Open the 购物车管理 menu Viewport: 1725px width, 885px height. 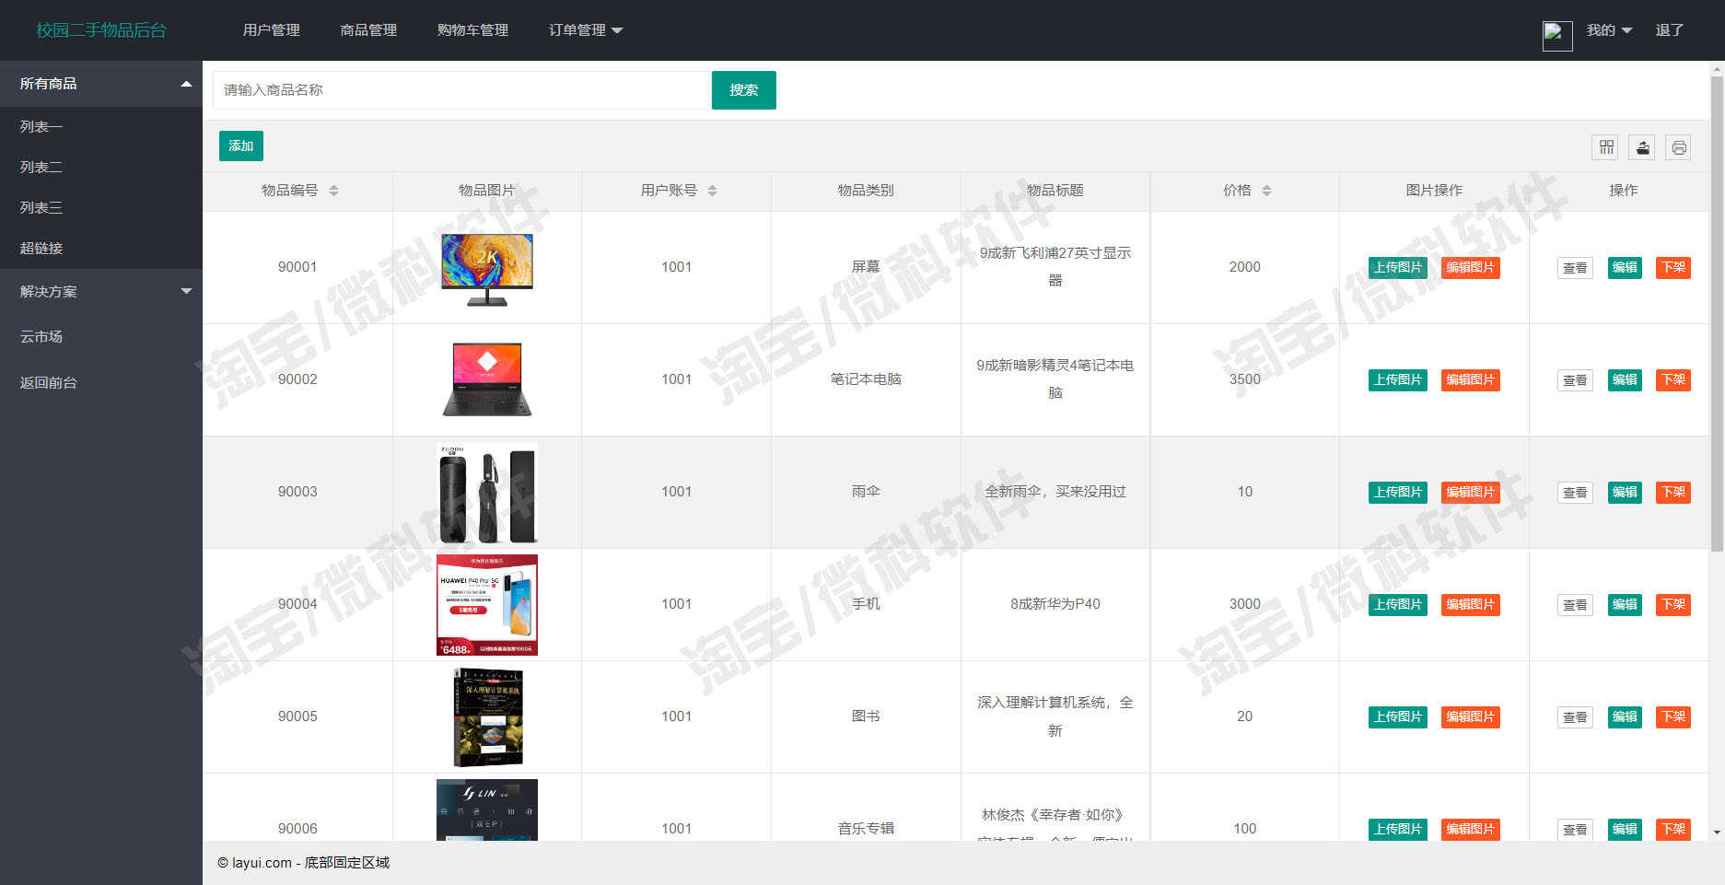(x=472, y=30)
